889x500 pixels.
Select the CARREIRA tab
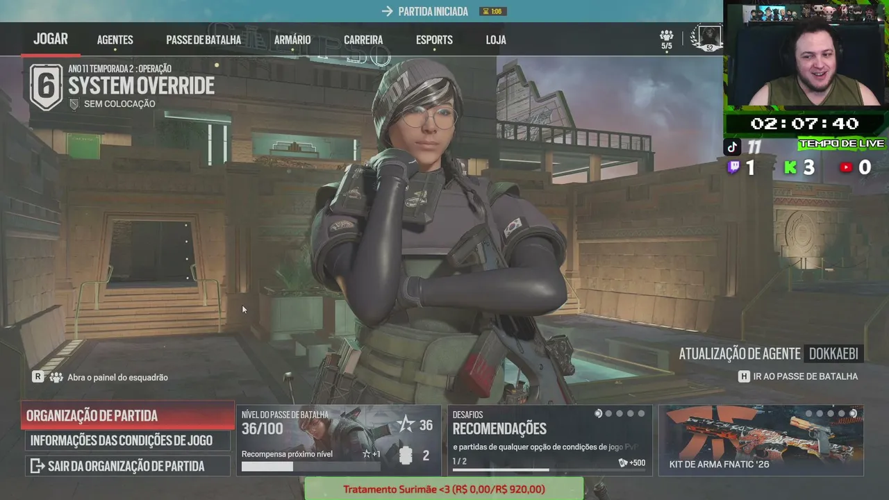click(363, 40)
